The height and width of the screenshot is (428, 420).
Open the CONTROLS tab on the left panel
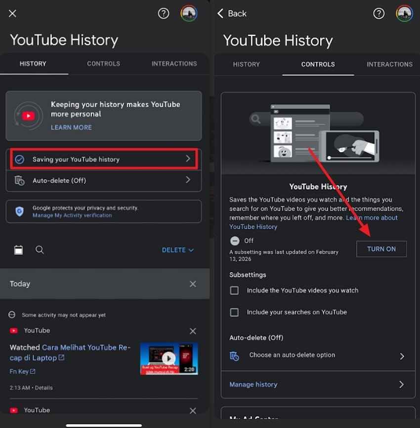click(x=103, y=64)
